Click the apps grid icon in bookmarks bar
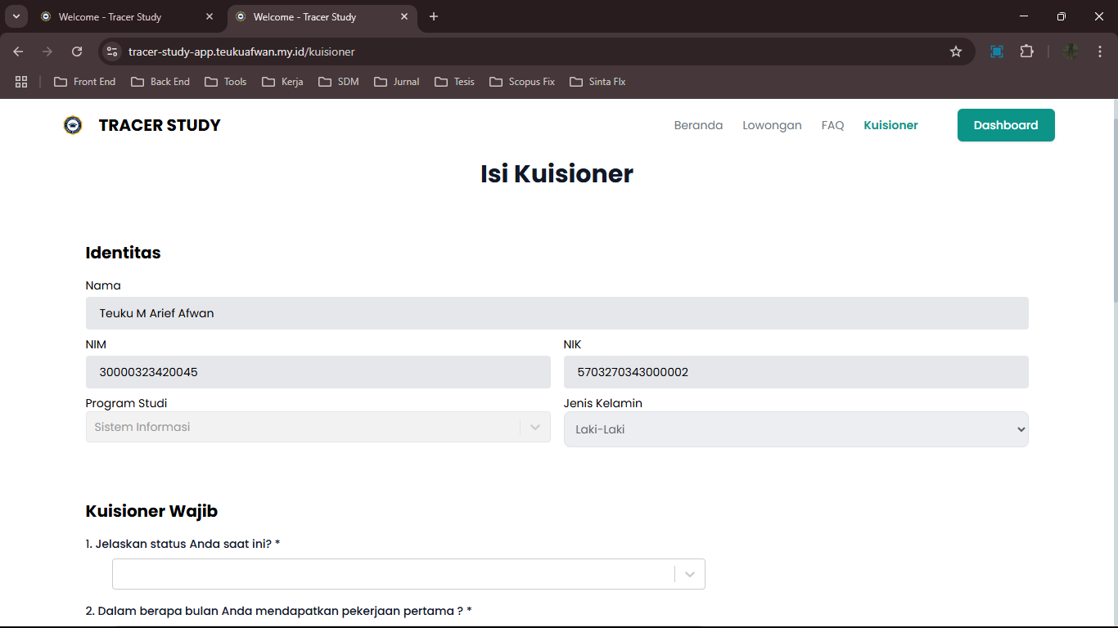 (x=21, y=82)
